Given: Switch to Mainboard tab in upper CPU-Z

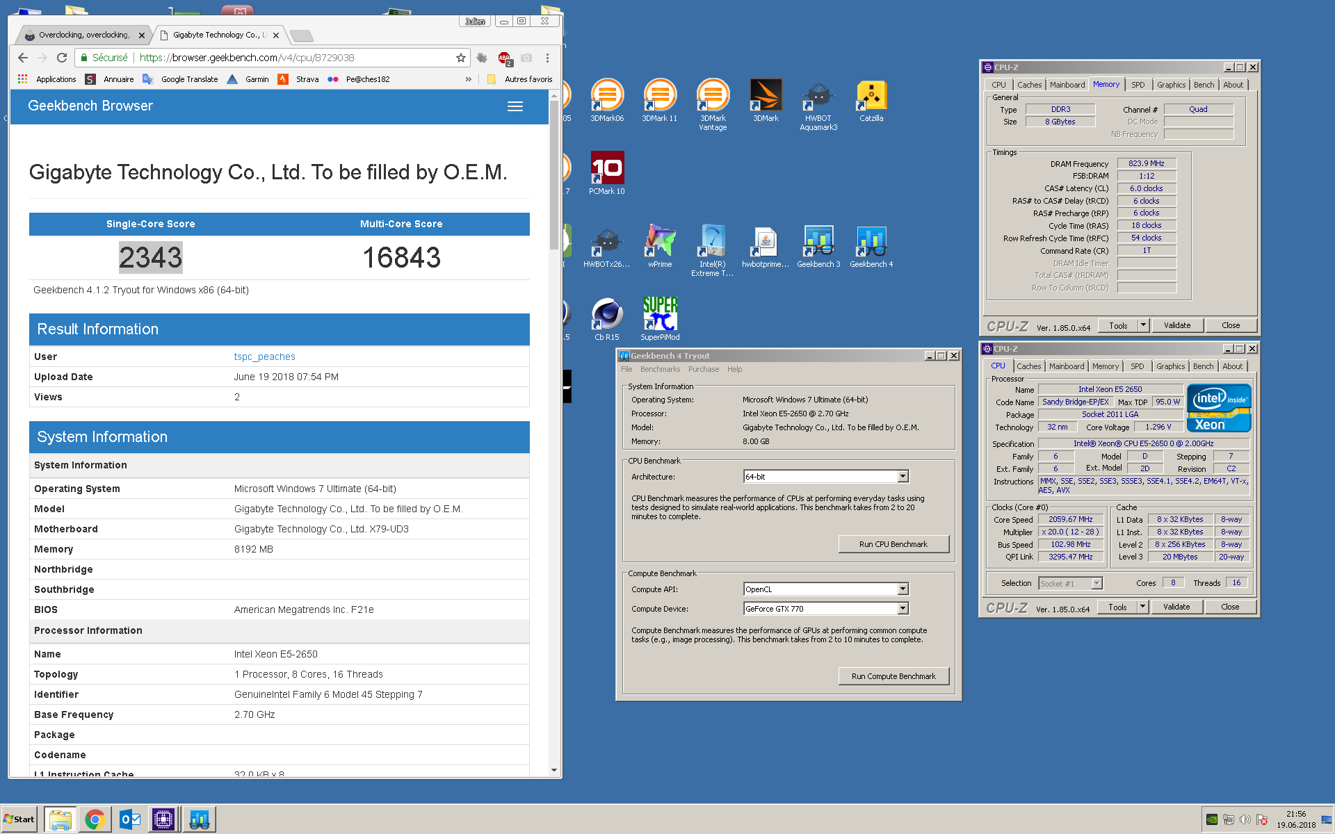Looking at the screenshot, I should click(x=1067, y=85).
